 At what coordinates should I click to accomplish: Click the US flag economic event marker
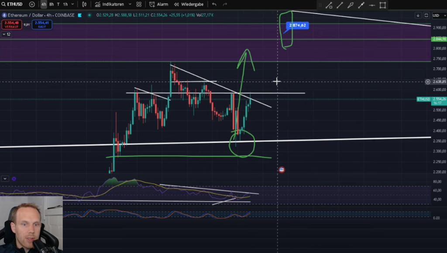(282, 170)
